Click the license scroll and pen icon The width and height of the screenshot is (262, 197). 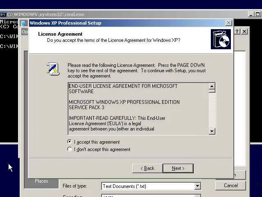pos(53,69)
